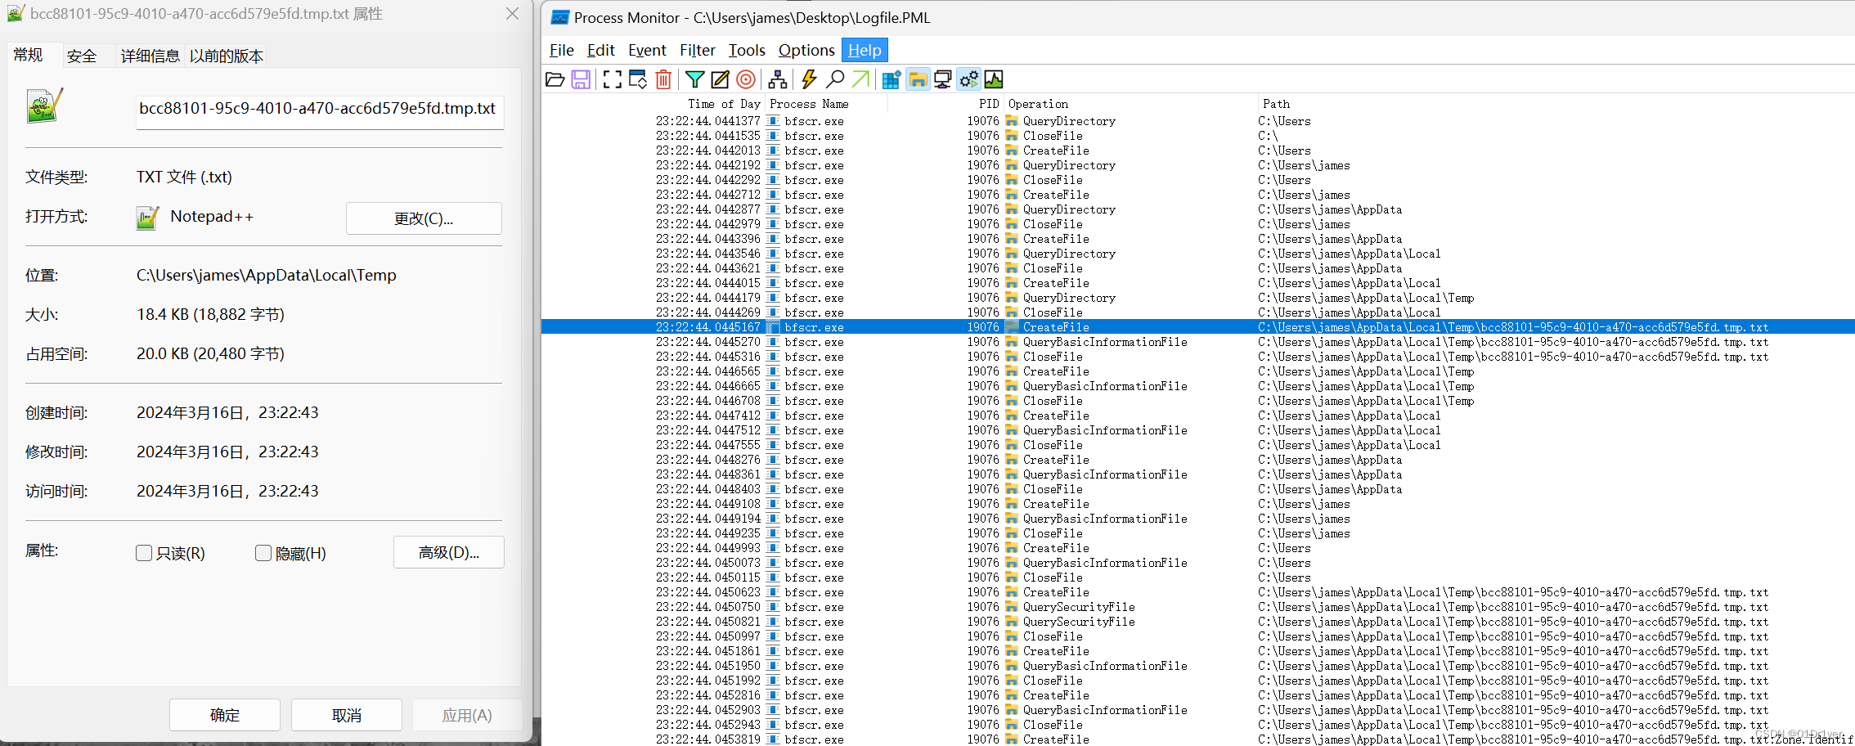Viewport: 1855px width, 746px height.
Task: Click the Notepad++ file icon in properties title bar
Action: pyautogui.click(x=16, y=14)
